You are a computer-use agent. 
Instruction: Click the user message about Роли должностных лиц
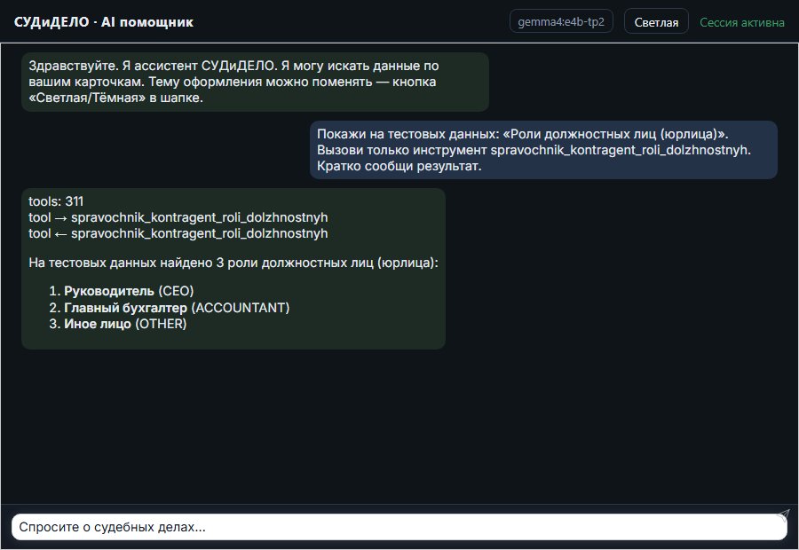coord(543,150)
